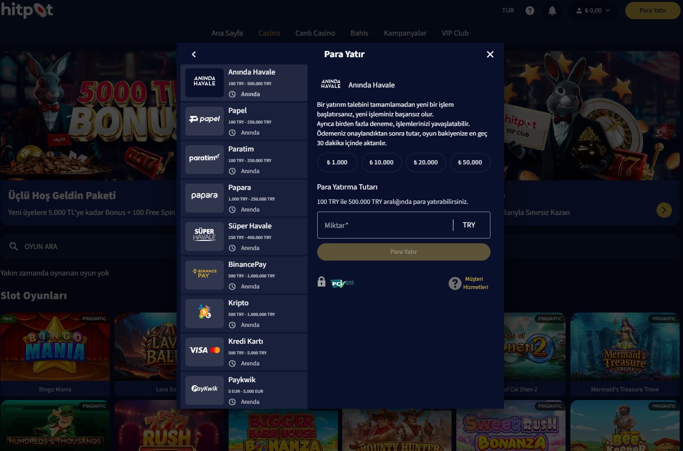Choose the ₺ 10.000 preset amount
Viewport: 683px width, 451px height.
(x=381, y=163)
